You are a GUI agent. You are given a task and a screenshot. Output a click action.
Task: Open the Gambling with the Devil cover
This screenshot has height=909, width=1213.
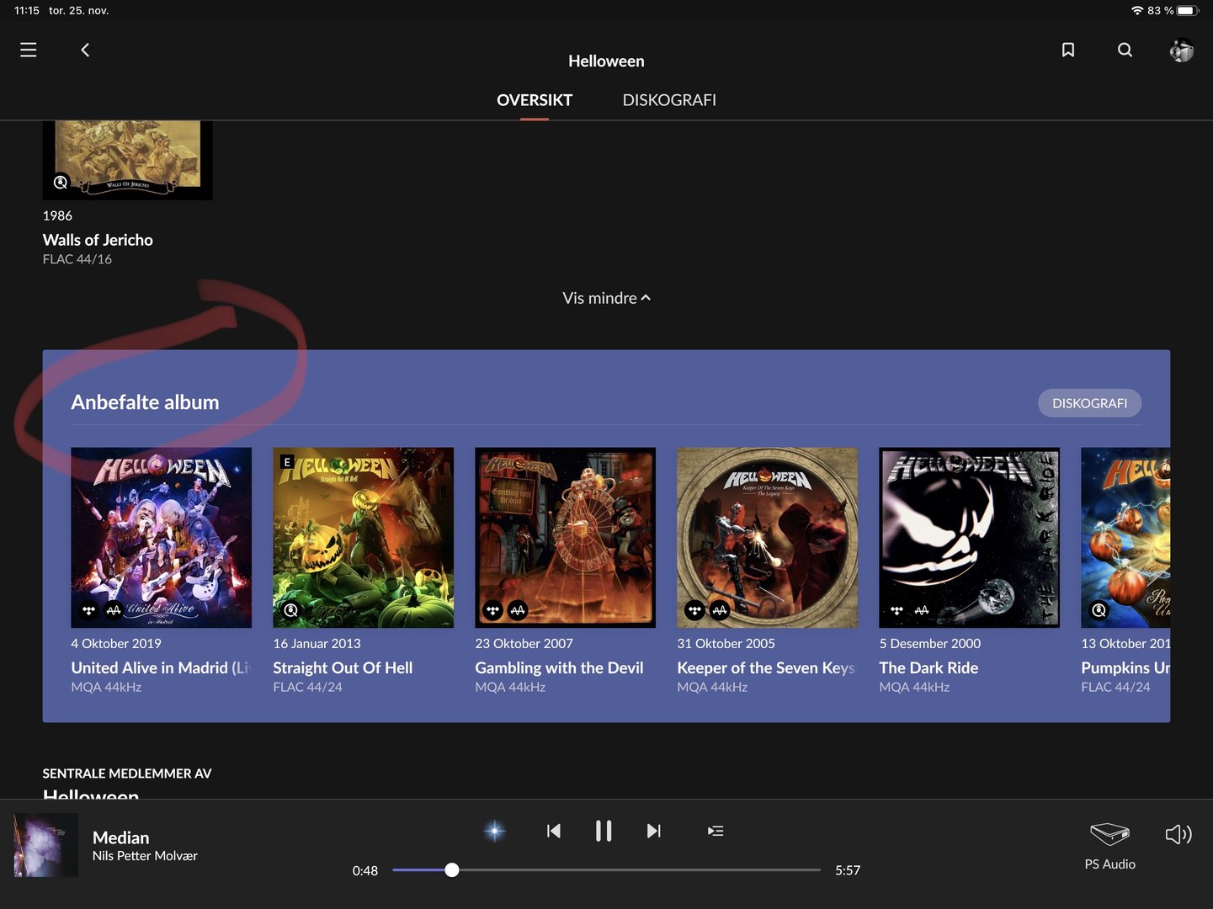click(x=565, y=537)
